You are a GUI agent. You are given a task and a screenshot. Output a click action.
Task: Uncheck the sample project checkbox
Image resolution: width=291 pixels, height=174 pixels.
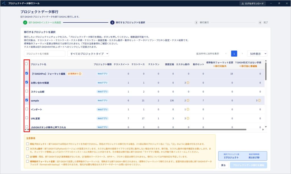tap(27, 100)
